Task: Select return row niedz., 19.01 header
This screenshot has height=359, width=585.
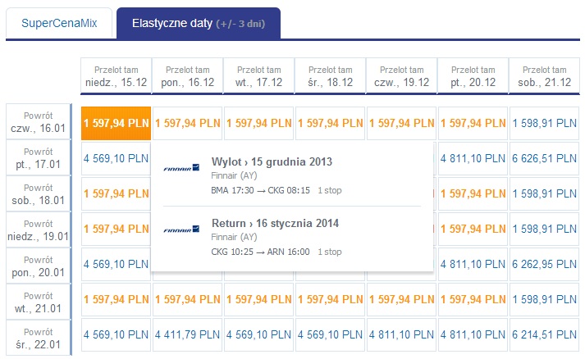Action: click(x=39, y=230)
